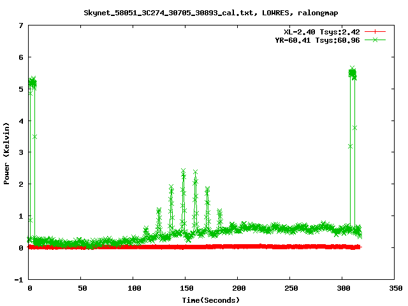Click the Power (Kelvin) y-axis label

click(7, 152)
